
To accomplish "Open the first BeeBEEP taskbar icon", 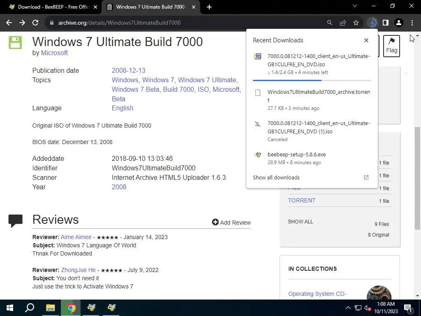I will point(91,308).
